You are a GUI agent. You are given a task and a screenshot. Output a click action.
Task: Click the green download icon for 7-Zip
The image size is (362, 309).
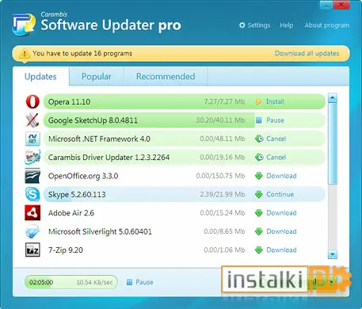[259, 250]
